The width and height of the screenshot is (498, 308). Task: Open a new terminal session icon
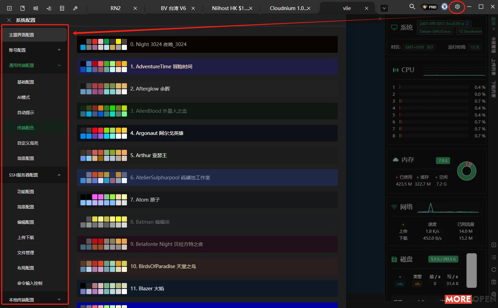pos(9,8)
